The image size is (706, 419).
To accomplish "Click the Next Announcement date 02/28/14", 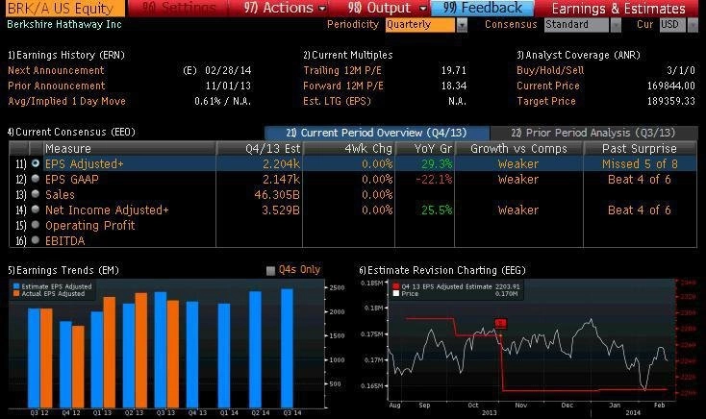I will click(x=228, y=70).
